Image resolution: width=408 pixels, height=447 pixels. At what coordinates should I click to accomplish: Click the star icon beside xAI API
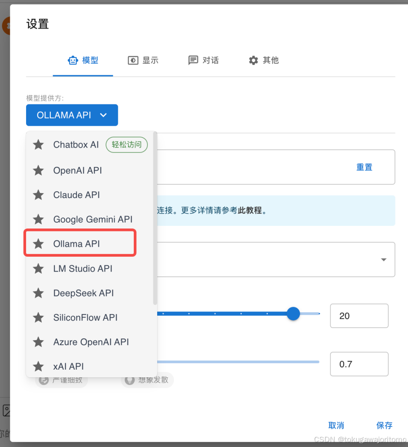coord(38,367)
